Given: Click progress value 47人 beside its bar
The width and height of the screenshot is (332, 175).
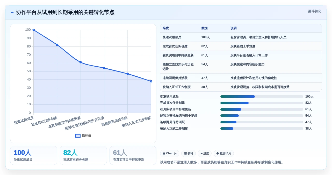Looking at the screenshot, I should tap(308, 122).
